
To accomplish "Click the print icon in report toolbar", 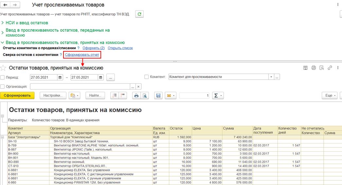I will click(x=136, y=95).
